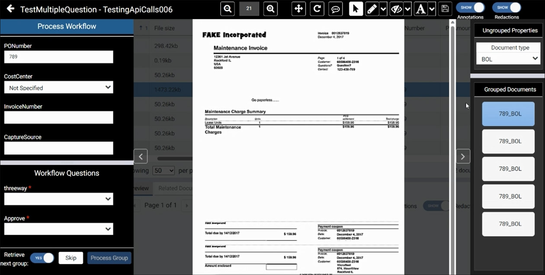Open pencil tool options dropdown

tap(383, 9)
